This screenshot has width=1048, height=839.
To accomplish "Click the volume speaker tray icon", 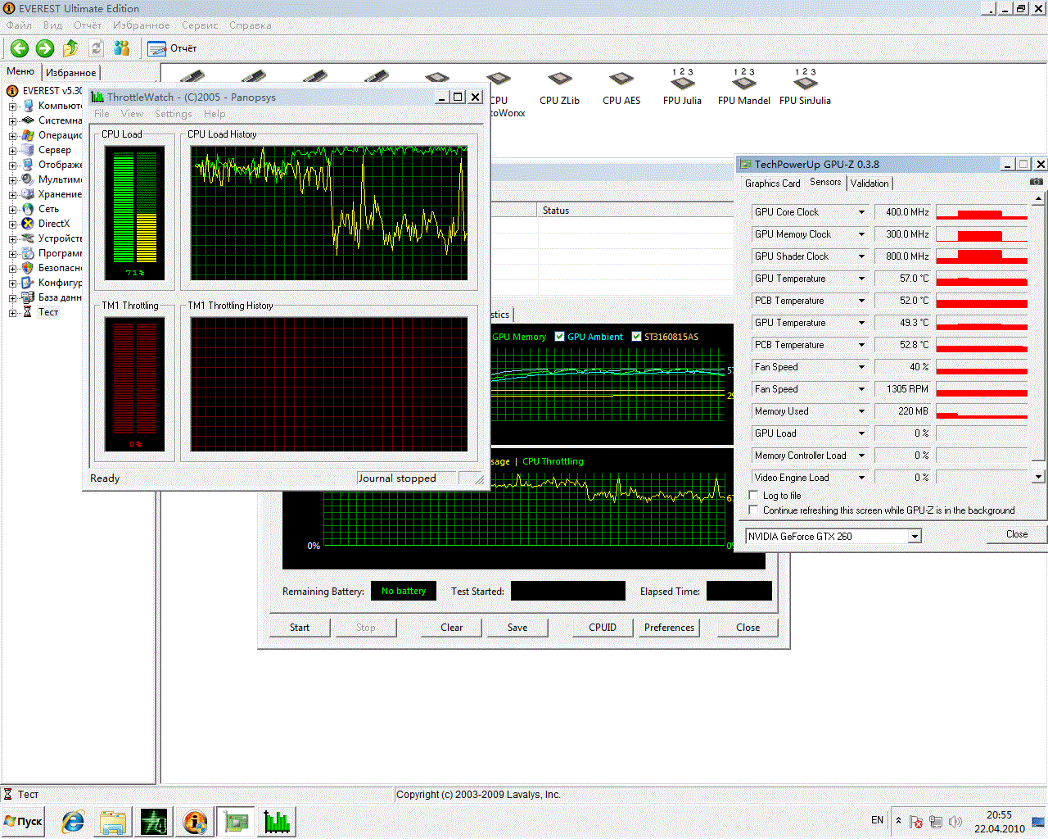I will point(955,822).
